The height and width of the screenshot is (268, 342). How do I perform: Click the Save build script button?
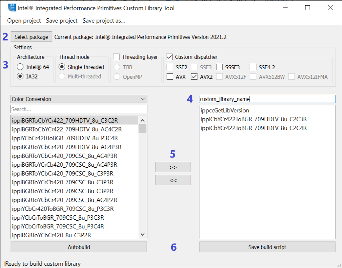[267, 247]
